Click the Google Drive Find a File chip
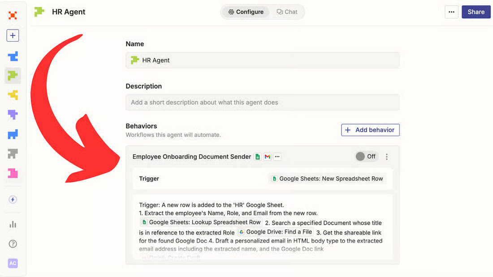 click(x=276, y=232)
